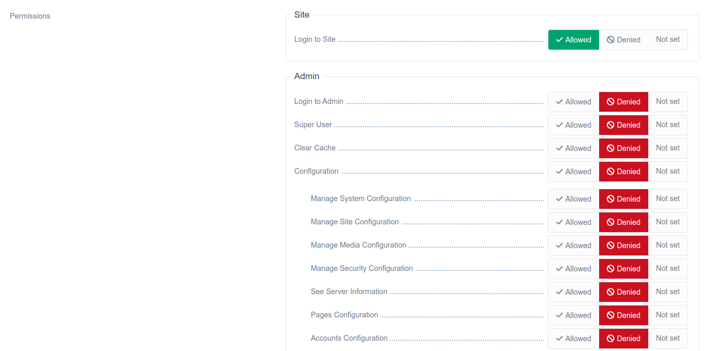Select Not set for Clear Cache
Viewport: 715px width, 351px height.
point(668,148)
